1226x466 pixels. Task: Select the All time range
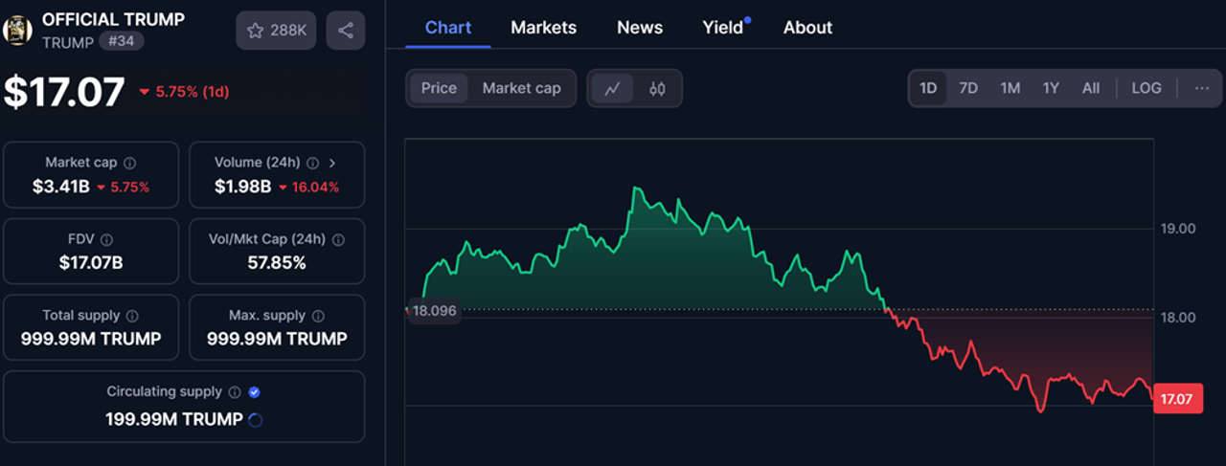1091,88
